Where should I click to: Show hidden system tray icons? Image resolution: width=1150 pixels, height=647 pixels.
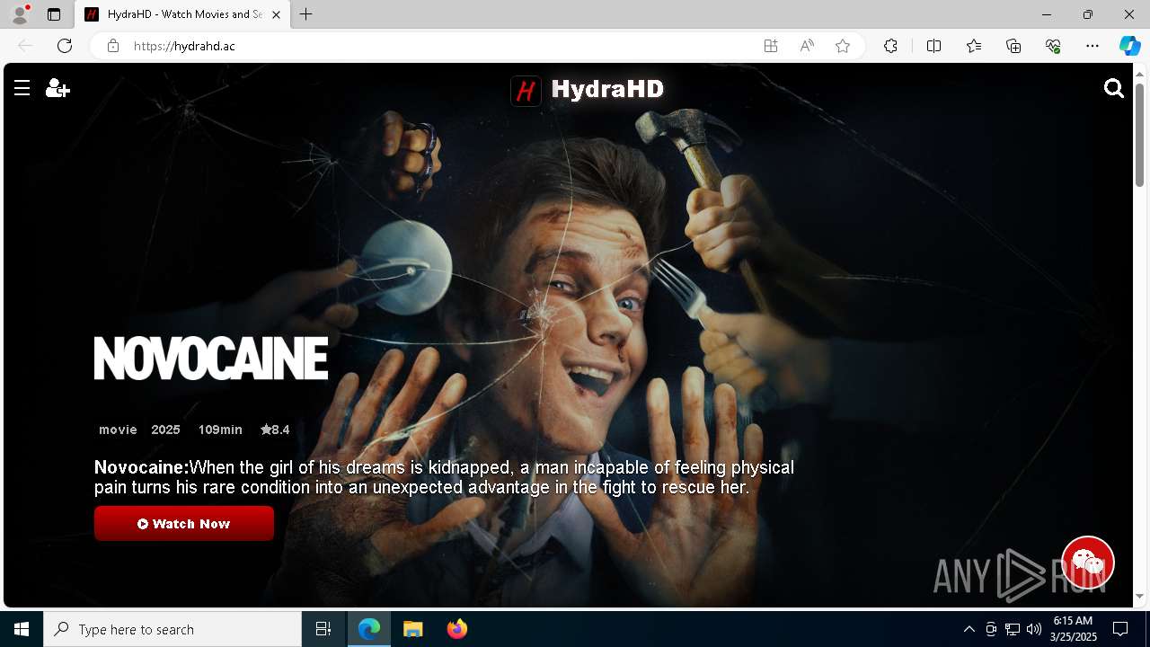click(x=969, y=629)
